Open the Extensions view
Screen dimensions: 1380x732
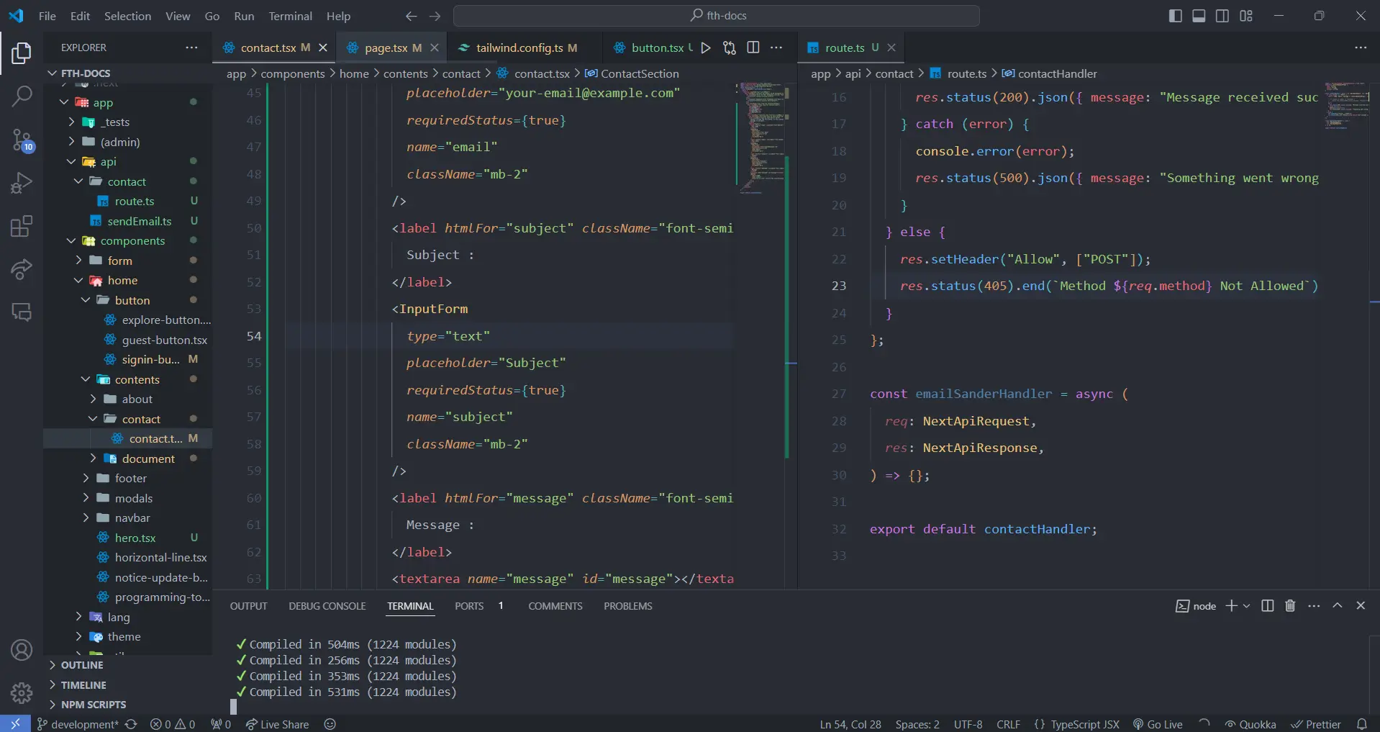tap(22, 226)
